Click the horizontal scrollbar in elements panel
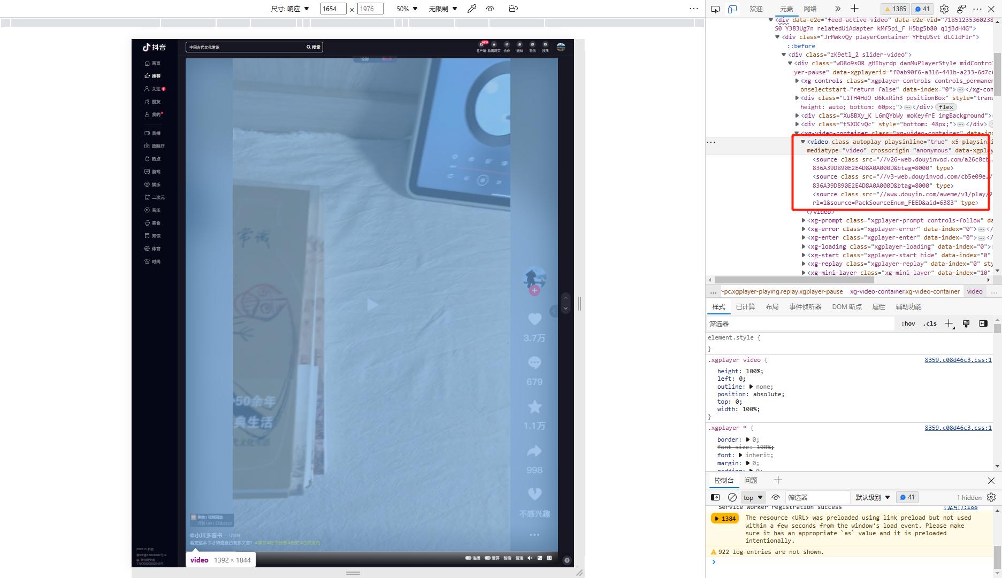This screenshot has height=578, width=1002. coord(794,280)
